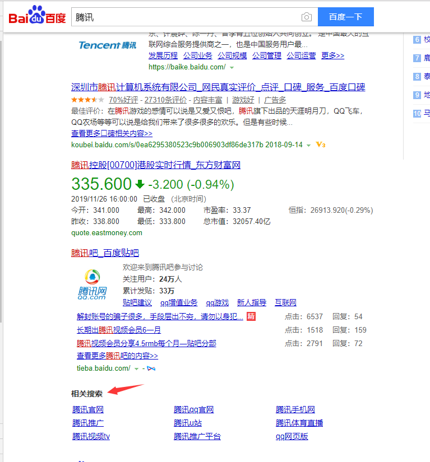The image size is (430, 462).
Task: Click related search 腾讯推广平台
Action: click(x=197, y=436)
